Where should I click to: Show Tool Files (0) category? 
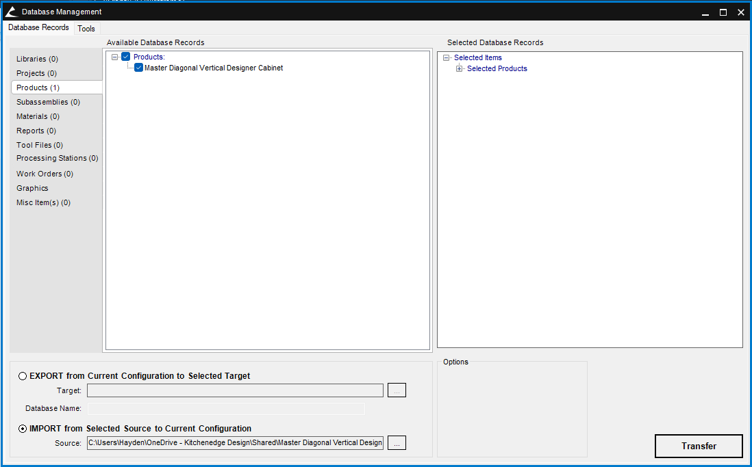39,145
